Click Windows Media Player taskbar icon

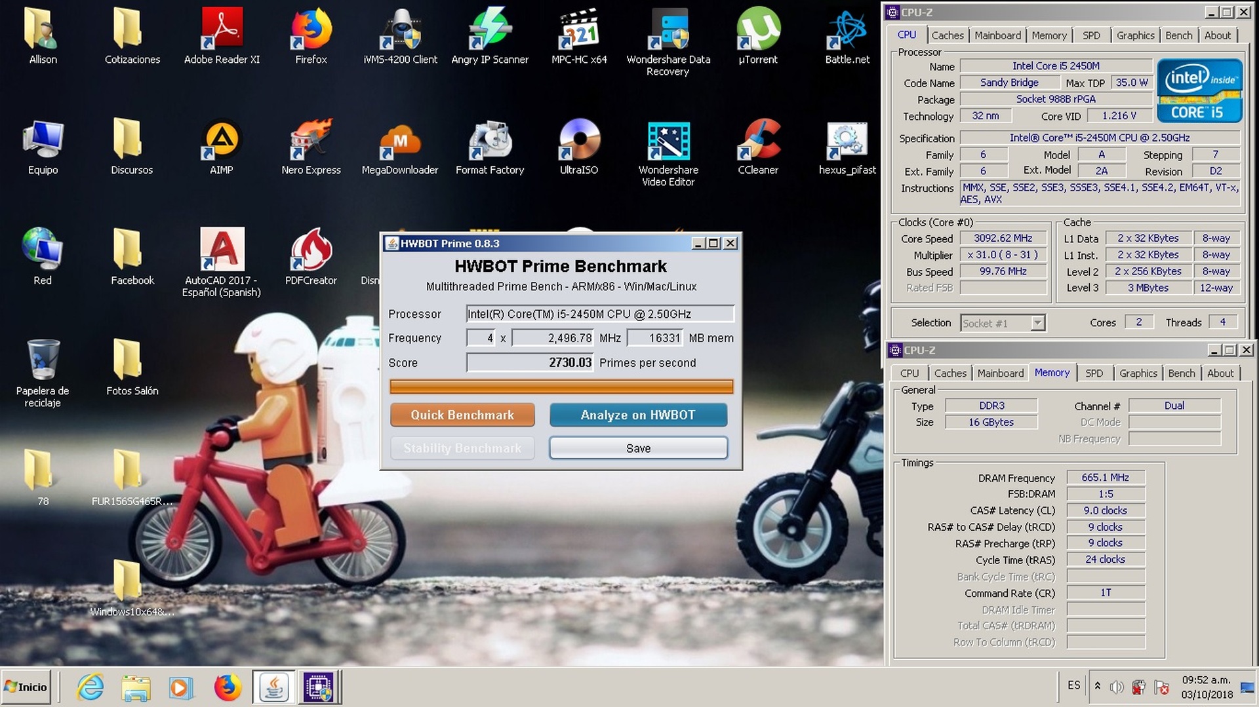pos(181,687)
